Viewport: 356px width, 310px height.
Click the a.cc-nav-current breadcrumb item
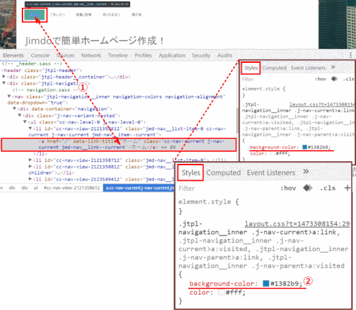pos(139,188)
